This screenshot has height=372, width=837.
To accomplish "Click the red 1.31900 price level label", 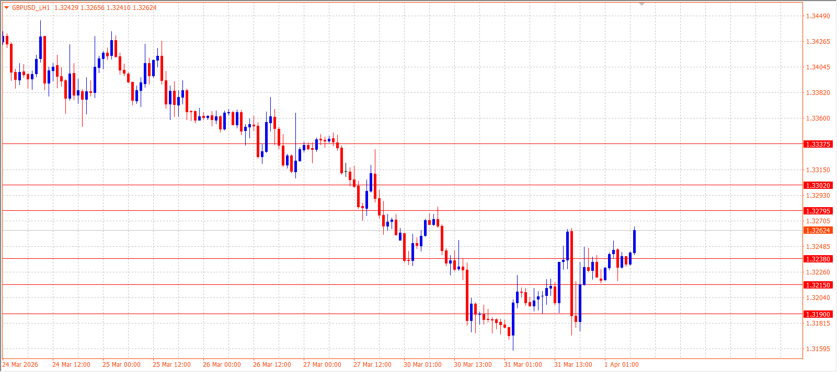I will [x=818, y=314].
